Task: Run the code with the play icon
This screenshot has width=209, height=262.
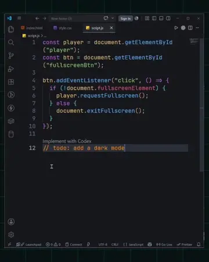Action: tap(176, 28)
